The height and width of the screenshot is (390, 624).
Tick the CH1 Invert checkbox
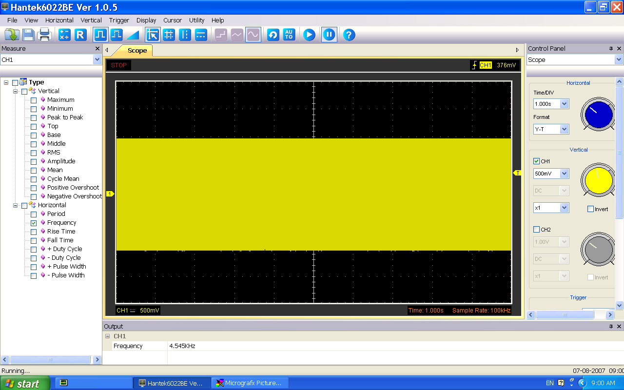coord(590,209)
